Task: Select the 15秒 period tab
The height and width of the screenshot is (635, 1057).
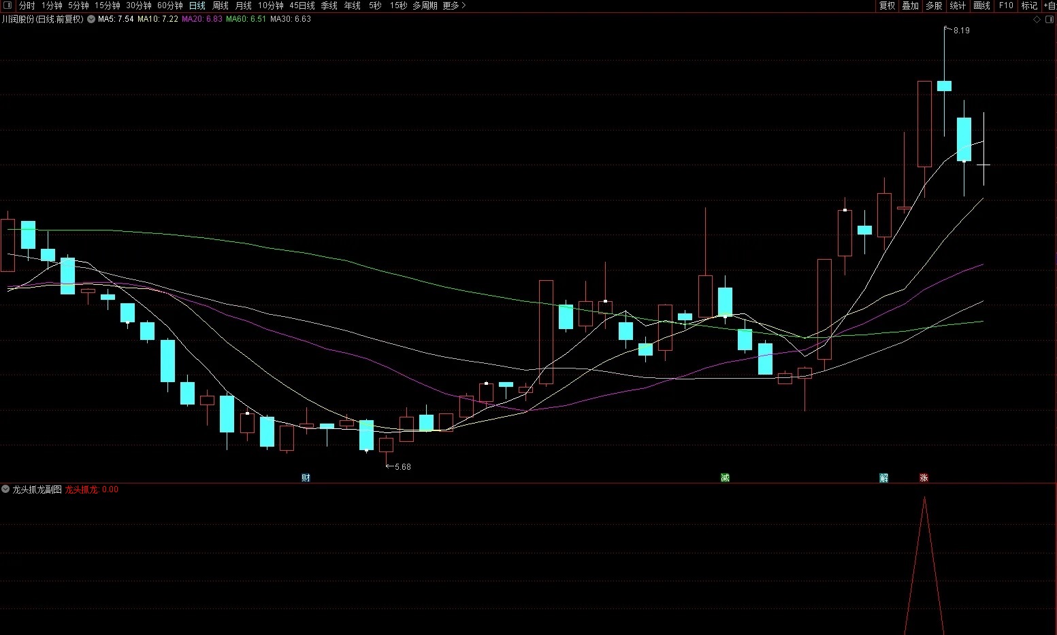Action: [x=398, y=5]
